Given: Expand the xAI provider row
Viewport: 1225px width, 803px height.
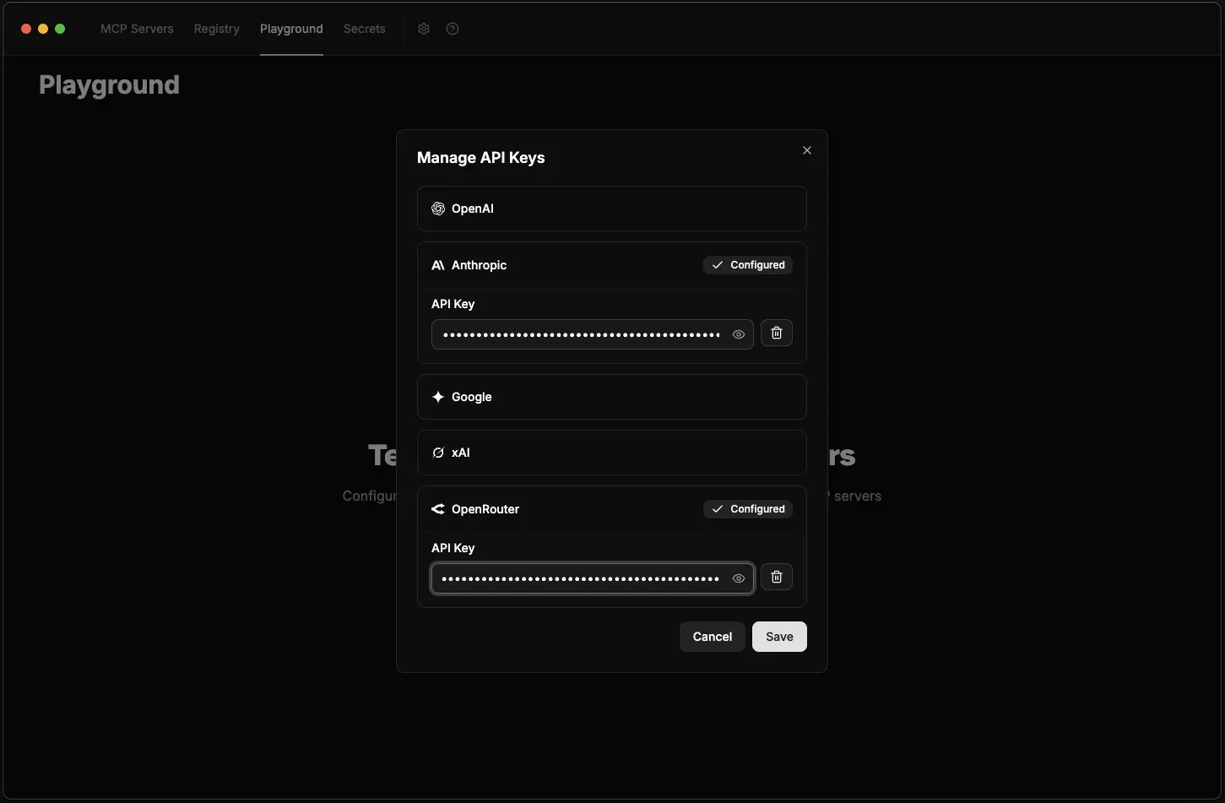Looking at the screenshot, I should [611, 453].
